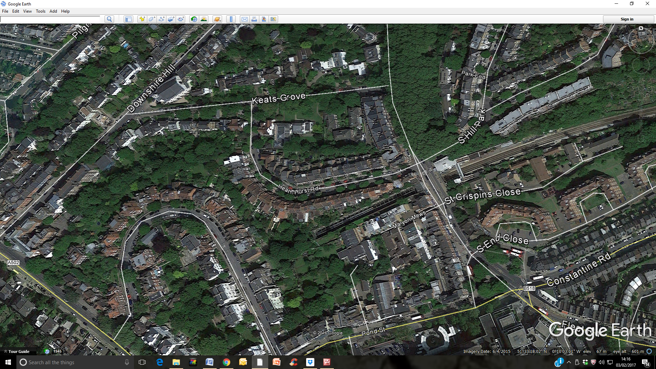Click the Cortana search box
The image size is (656, 369).
coord(75,362)
